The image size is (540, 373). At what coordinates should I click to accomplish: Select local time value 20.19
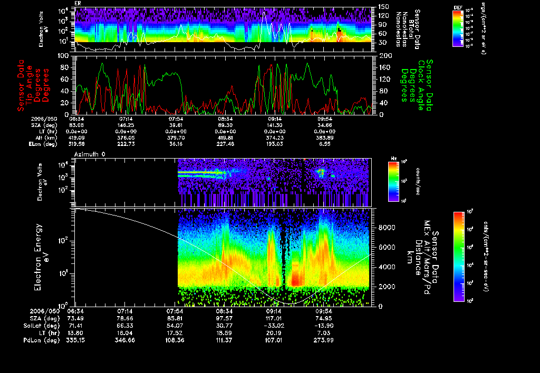tap(274, 333)
